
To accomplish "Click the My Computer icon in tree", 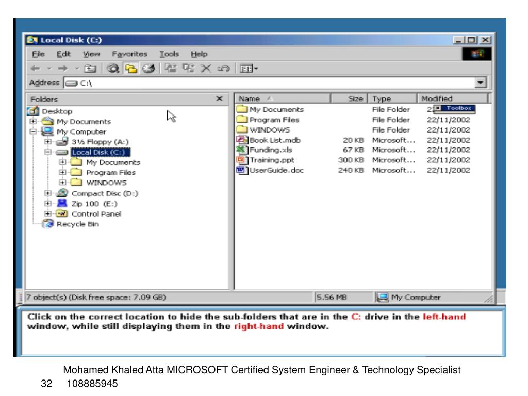I will pyautogui.click(x=47, y=131).
